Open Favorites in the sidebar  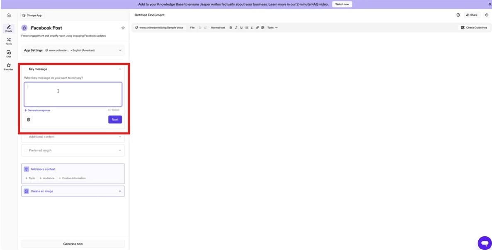(x=8, y=66)
